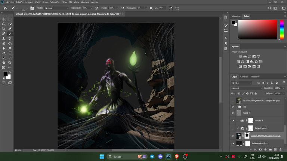Open the Suavizar value dropdown
Viewport: 287px width, 161px height.
coord(146,8)
